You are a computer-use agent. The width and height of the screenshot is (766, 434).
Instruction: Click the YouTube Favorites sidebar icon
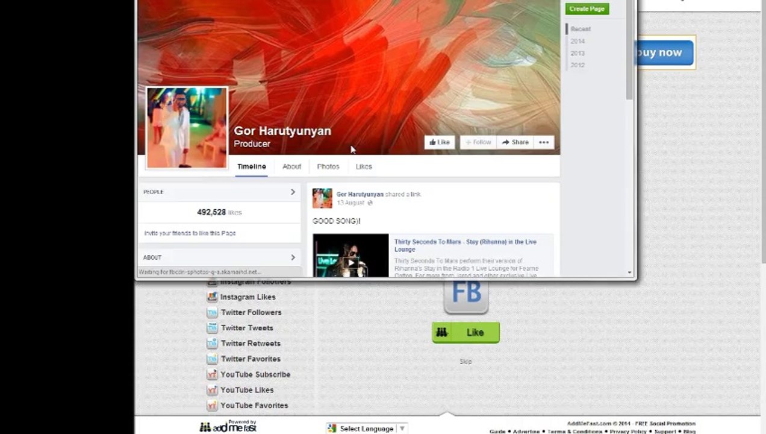[212, 406]
